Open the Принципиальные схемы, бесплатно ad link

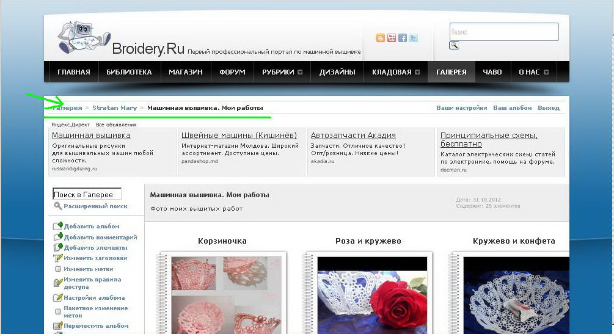point(489,139)
